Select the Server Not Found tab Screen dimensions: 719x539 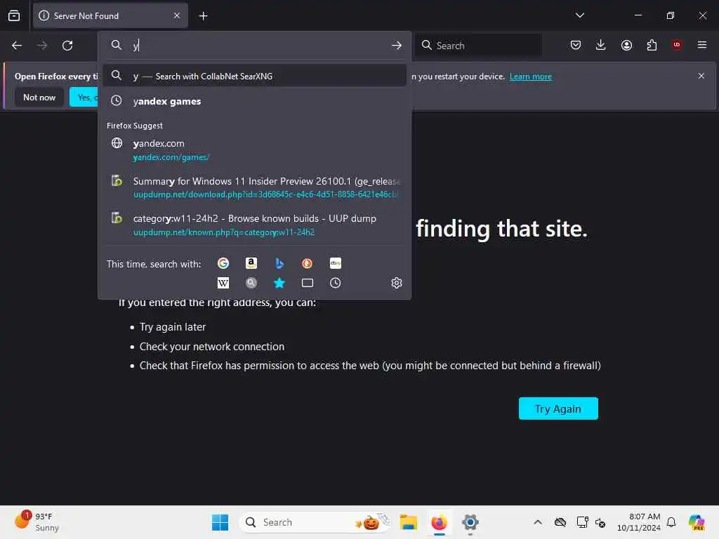click(x=110, y=15)
